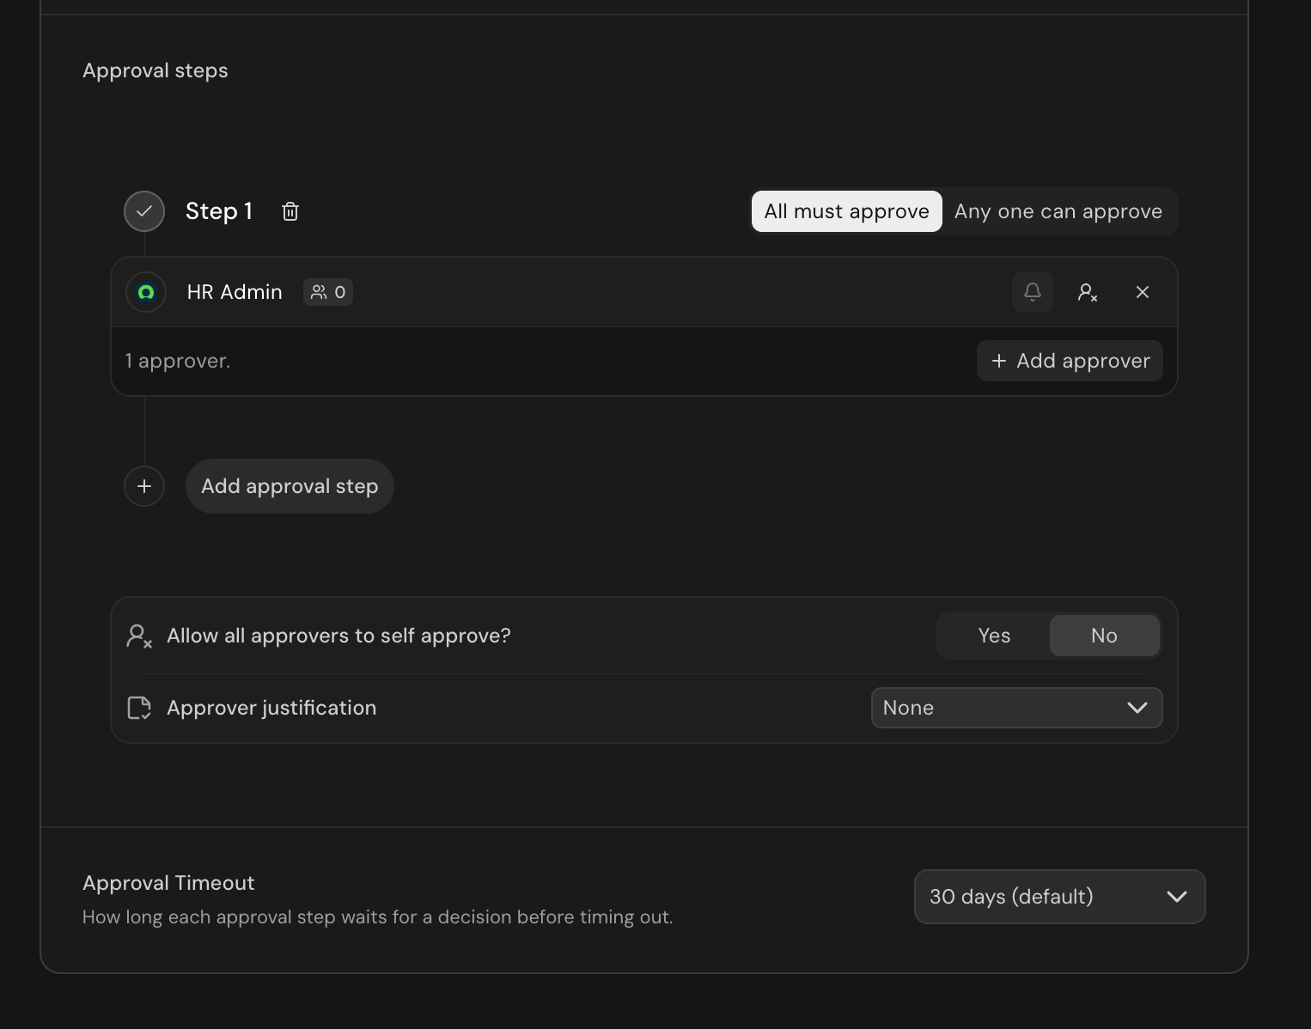Click the Approval steps section title
The image size is (1311, 1029).
pyautogui.click(x=155, y=70)
